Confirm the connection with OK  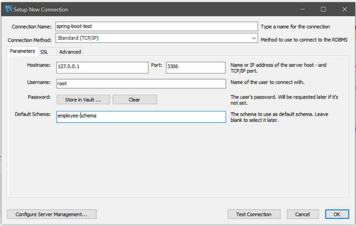tap(337, 214)
